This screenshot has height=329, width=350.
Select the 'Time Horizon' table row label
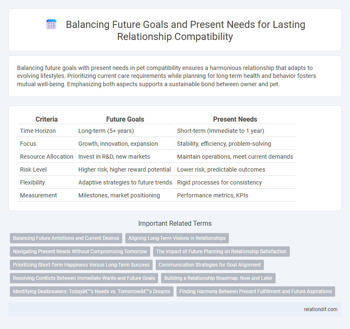(38, 131)
